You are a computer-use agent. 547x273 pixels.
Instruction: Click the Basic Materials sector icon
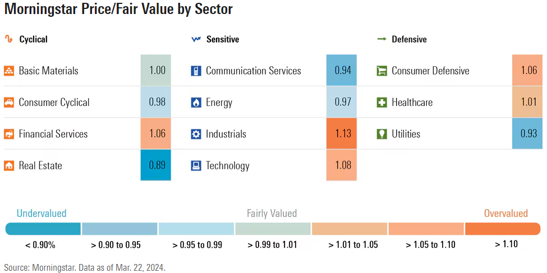point(8,71)
